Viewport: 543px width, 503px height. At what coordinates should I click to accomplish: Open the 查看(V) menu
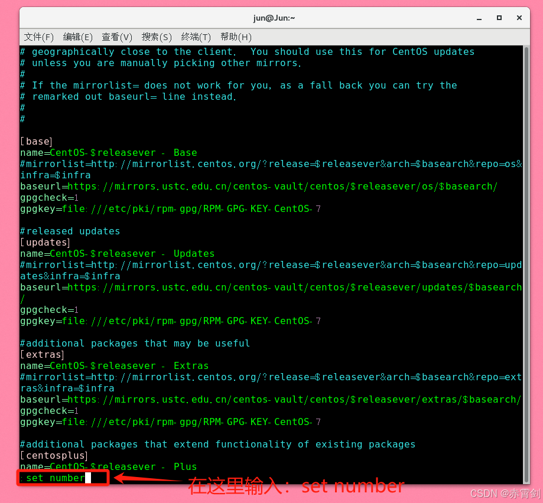[117, 37]
